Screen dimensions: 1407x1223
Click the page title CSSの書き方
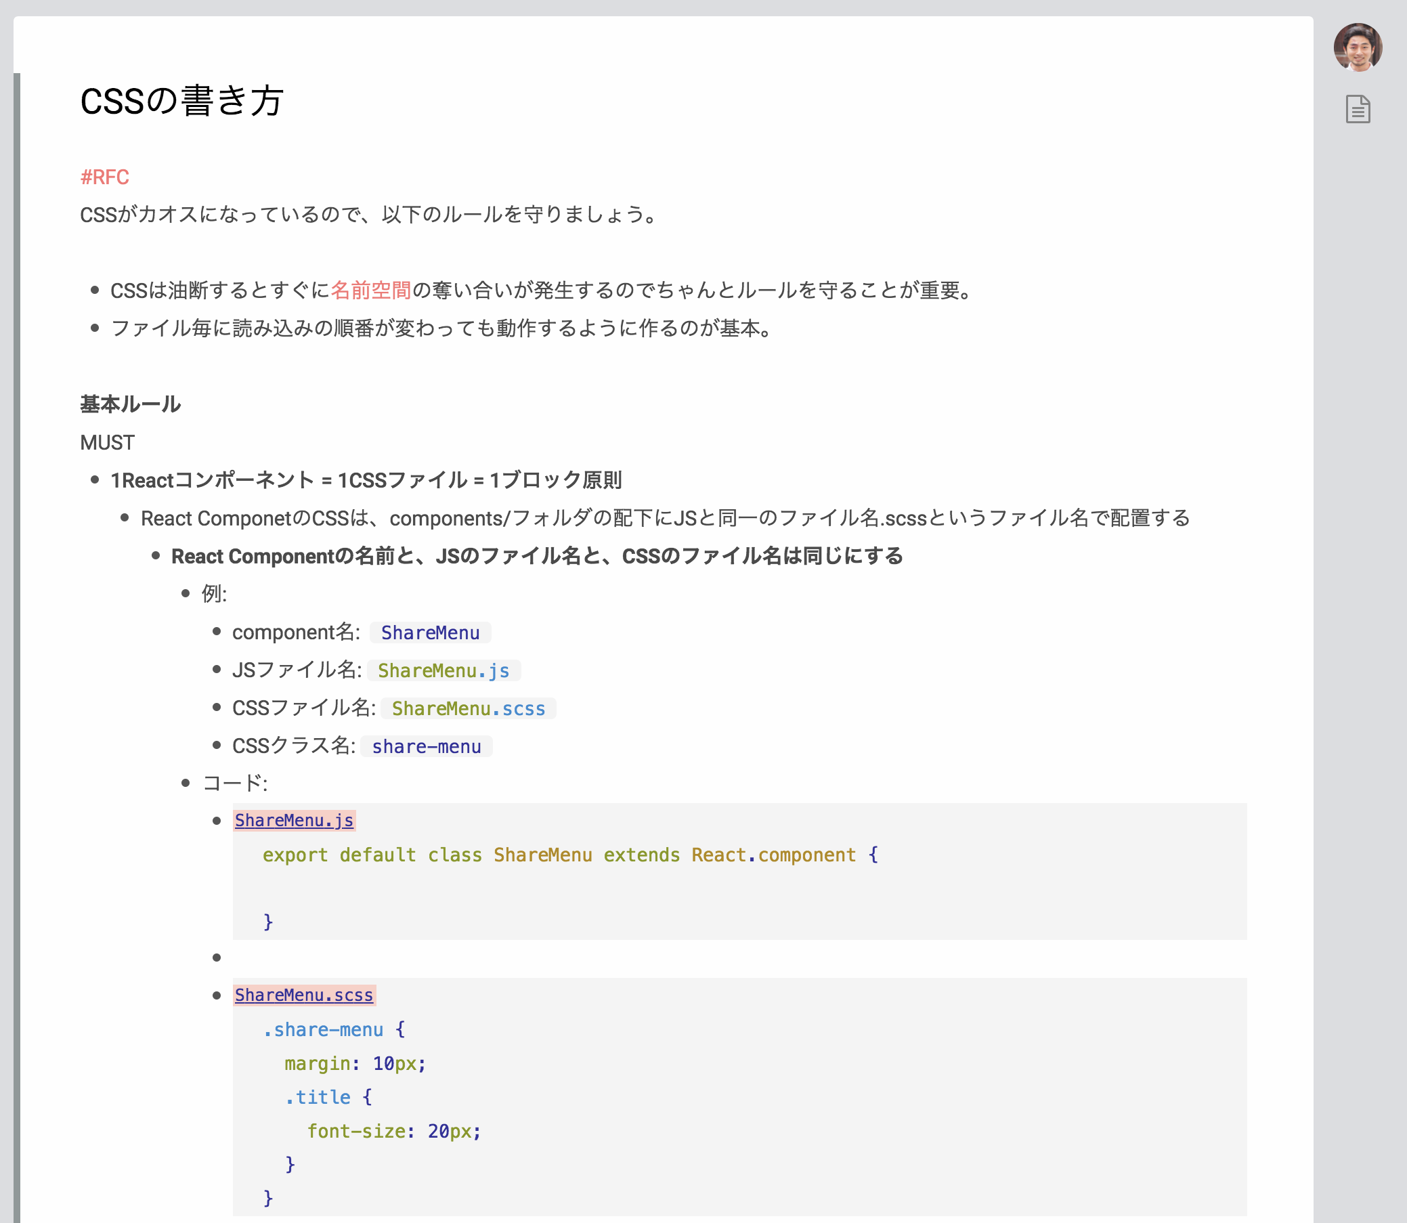181,101
